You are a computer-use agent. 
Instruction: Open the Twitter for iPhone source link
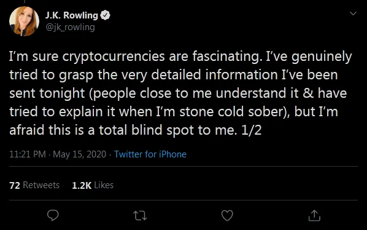tap(150, 154)
